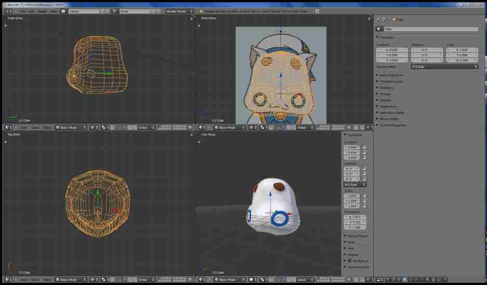Open Object menu in Top Ortho viewport header

(47, 280)
